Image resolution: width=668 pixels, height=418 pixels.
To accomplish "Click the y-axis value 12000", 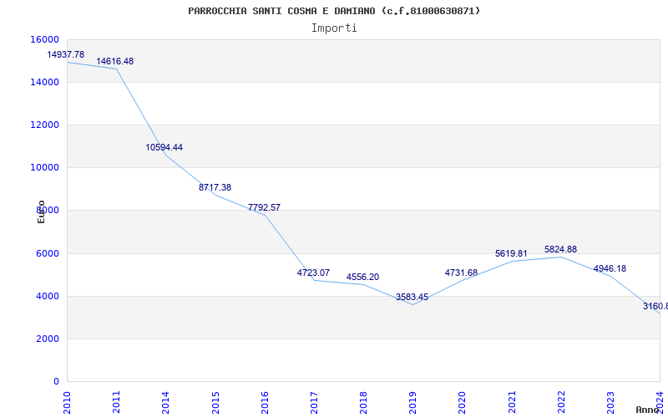I will click(44, 125).
